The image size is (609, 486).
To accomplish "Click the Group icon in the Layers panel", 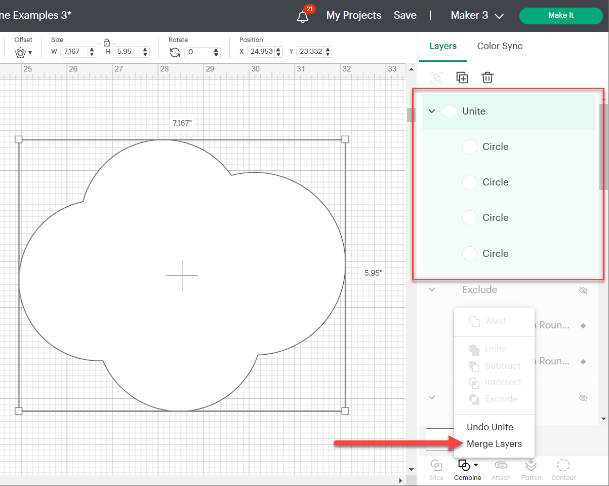I will 436,78.
